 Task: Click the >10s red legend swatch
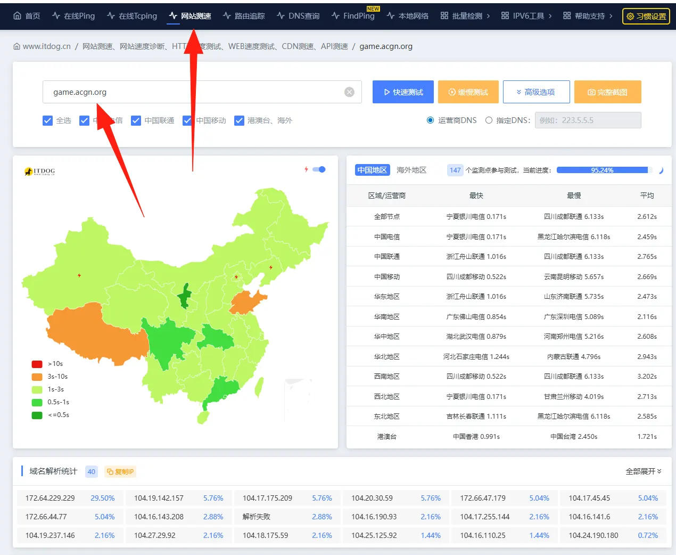(x=37, y=364)
